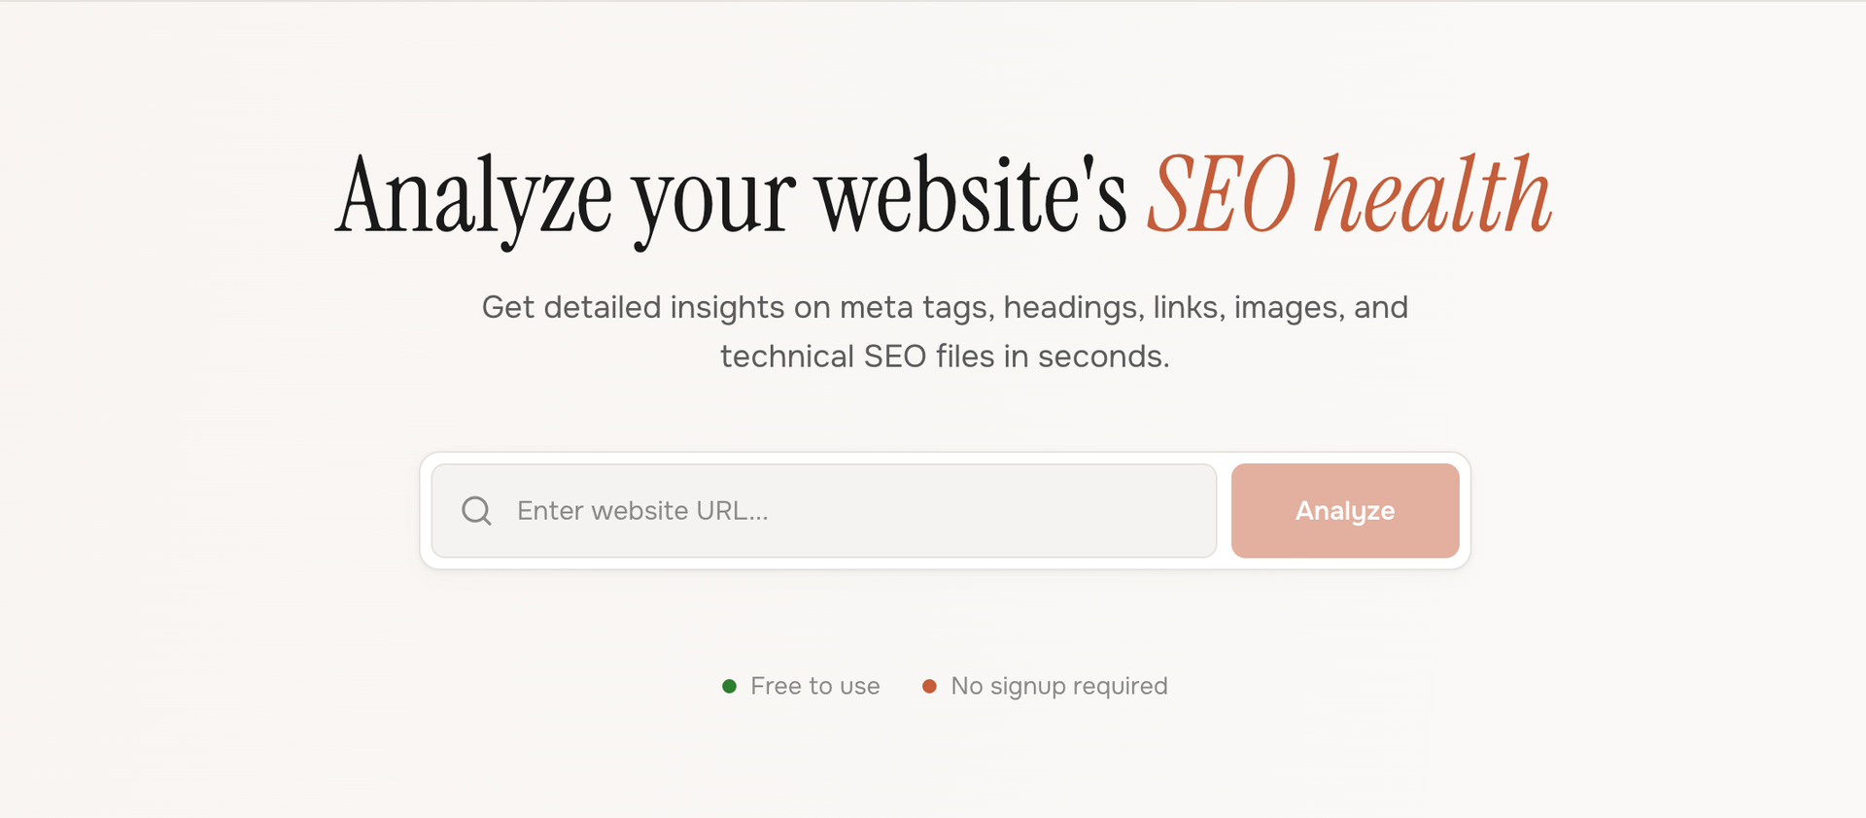Click the word files in the subtitle
Viewport: 1866px width, 818px height.
pos(965,358)
